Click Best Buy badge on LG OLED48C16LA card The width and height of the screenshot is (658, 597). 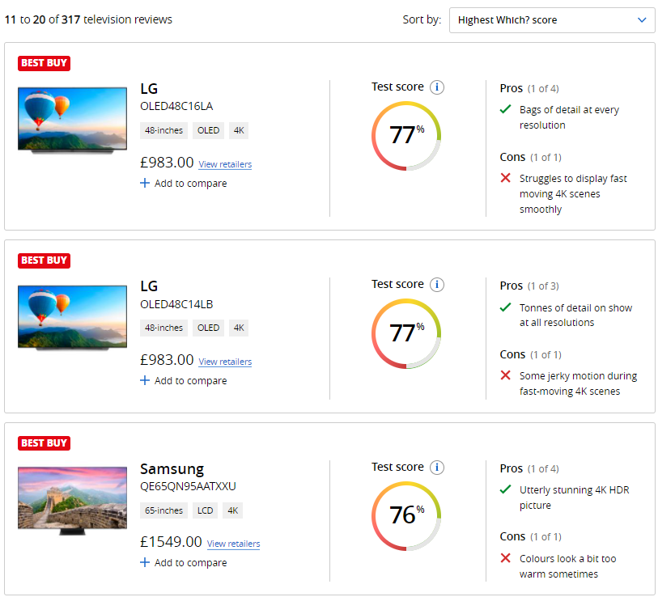click(x=44, y=63)
